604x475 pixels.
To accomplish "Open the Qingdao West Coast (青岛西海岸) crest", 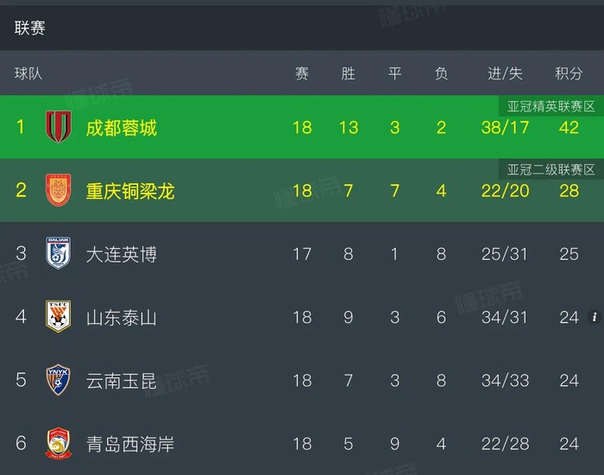I will 58,443.
